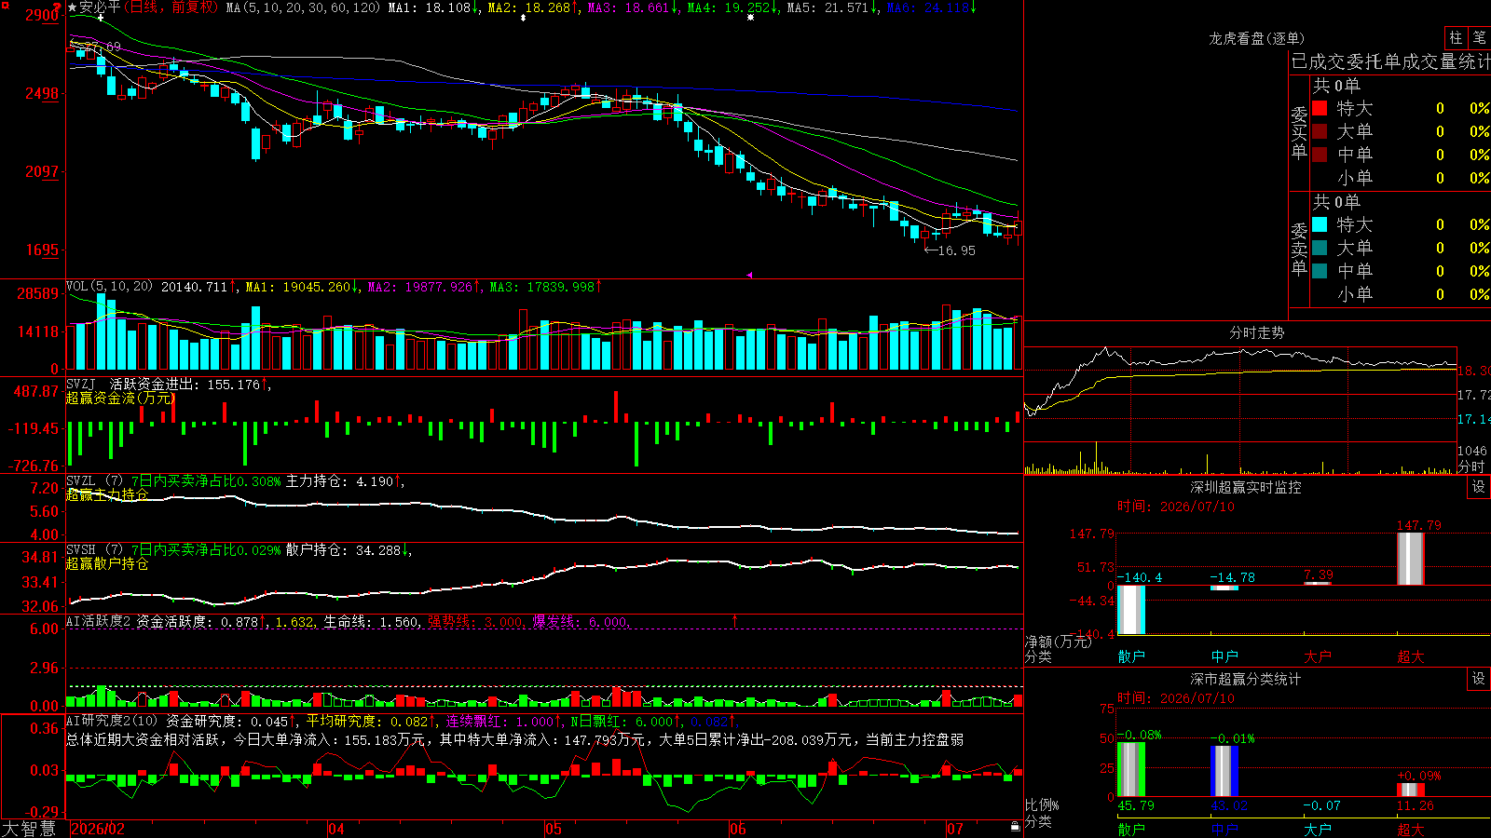Click the 45.79 散户 ratio bar
Viewport: 1491px width, 838px height.
[x=1131, y=769]
